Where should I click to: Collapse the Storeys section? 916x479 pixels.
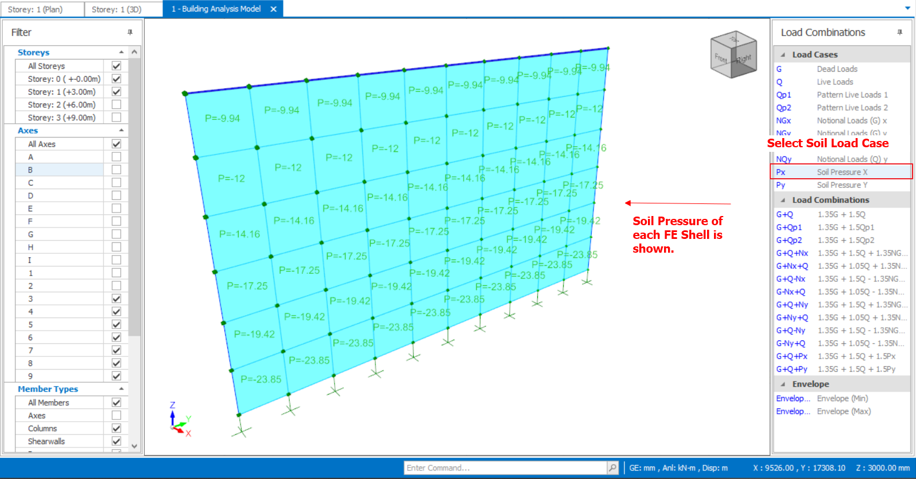(121, 52)
